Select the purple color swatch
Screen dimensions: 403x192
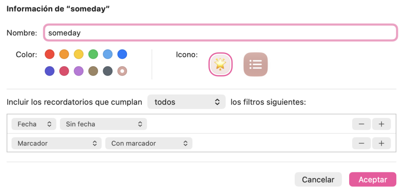click(x=79, y=71)
